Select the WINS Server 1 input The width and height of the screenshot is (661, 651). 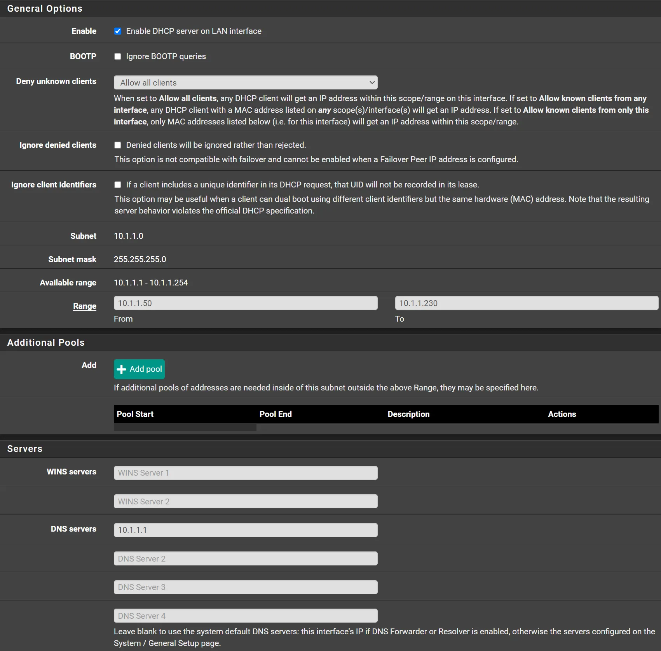tap(245, 473)
